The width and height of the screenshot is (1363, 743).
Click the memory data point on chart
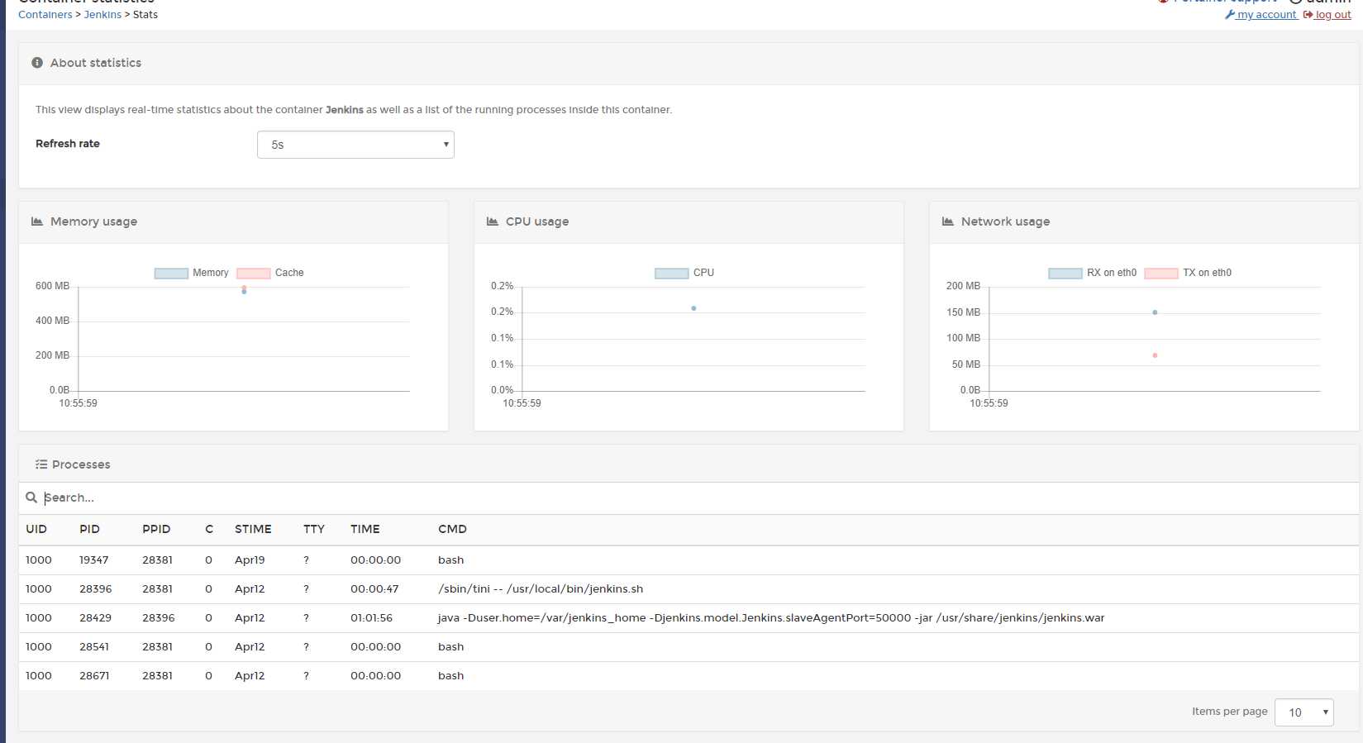(x=244, y=292)
